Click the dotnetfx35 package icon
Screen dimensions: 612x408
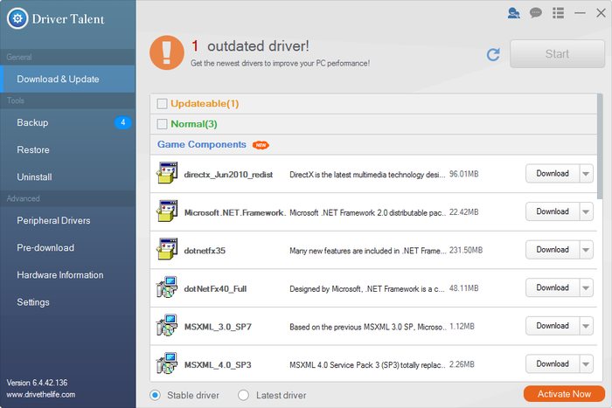(167, 249)
